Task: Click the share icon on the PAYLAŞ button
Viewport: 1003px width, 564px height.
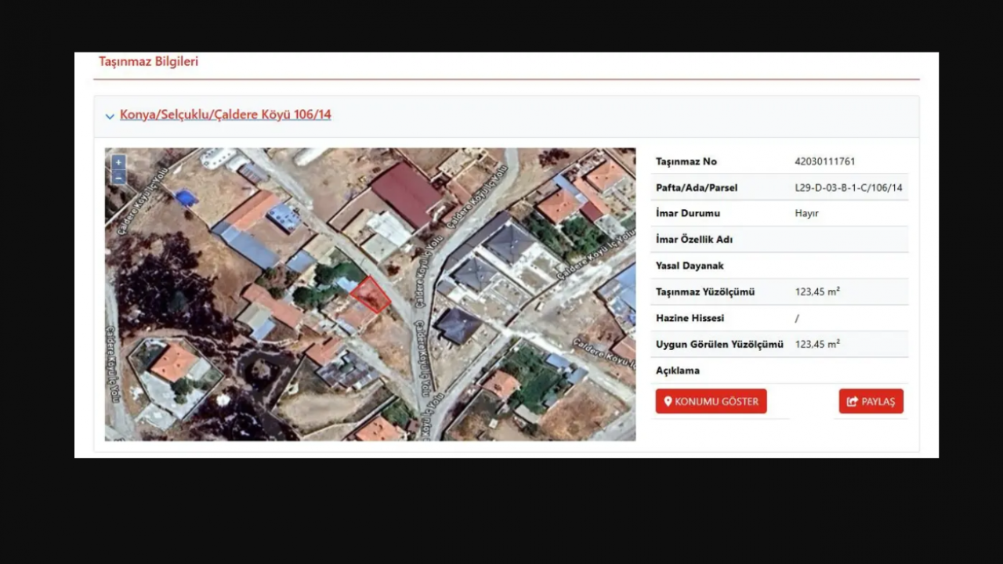Action: click(x=852, y=401)
